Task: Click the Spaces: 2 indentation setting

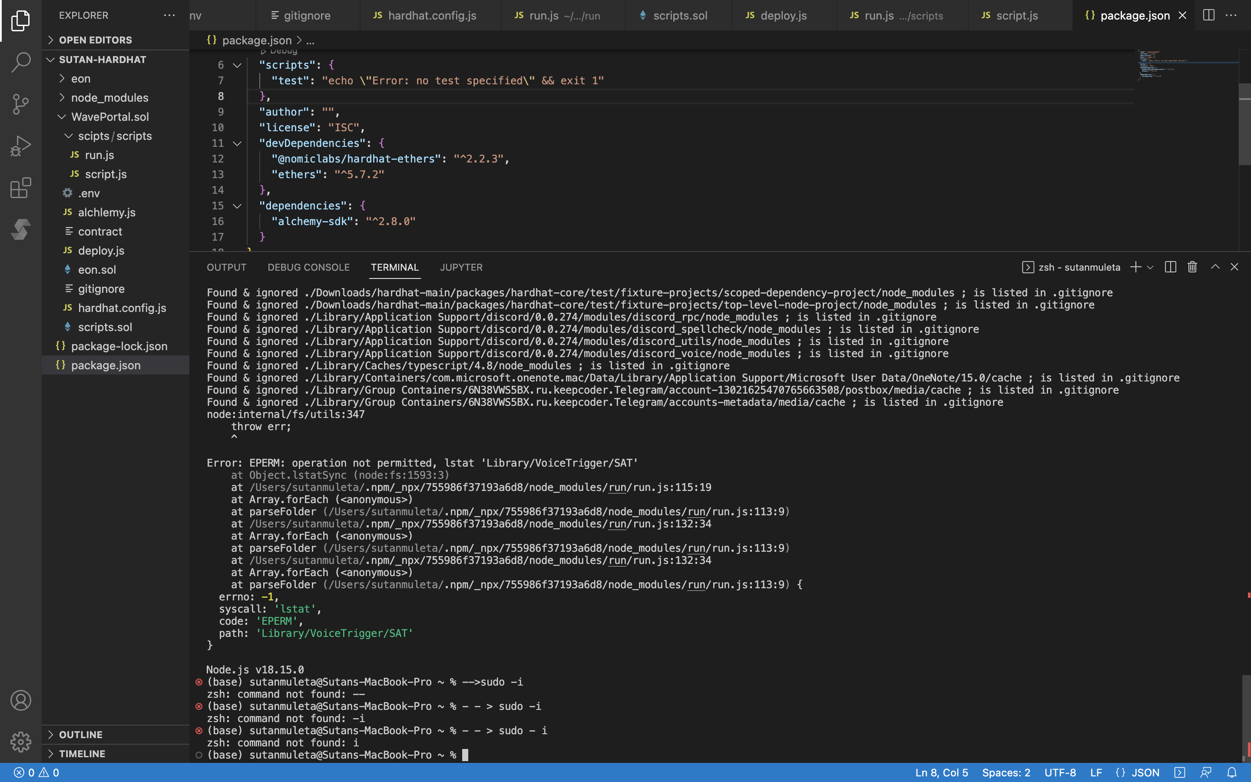Action: pos(1006,772)
